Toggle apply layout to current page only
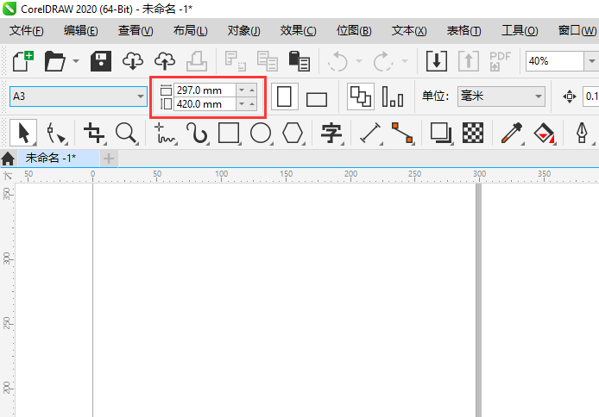The width and height of the screenshot is (599, 417). click(393, 96)
